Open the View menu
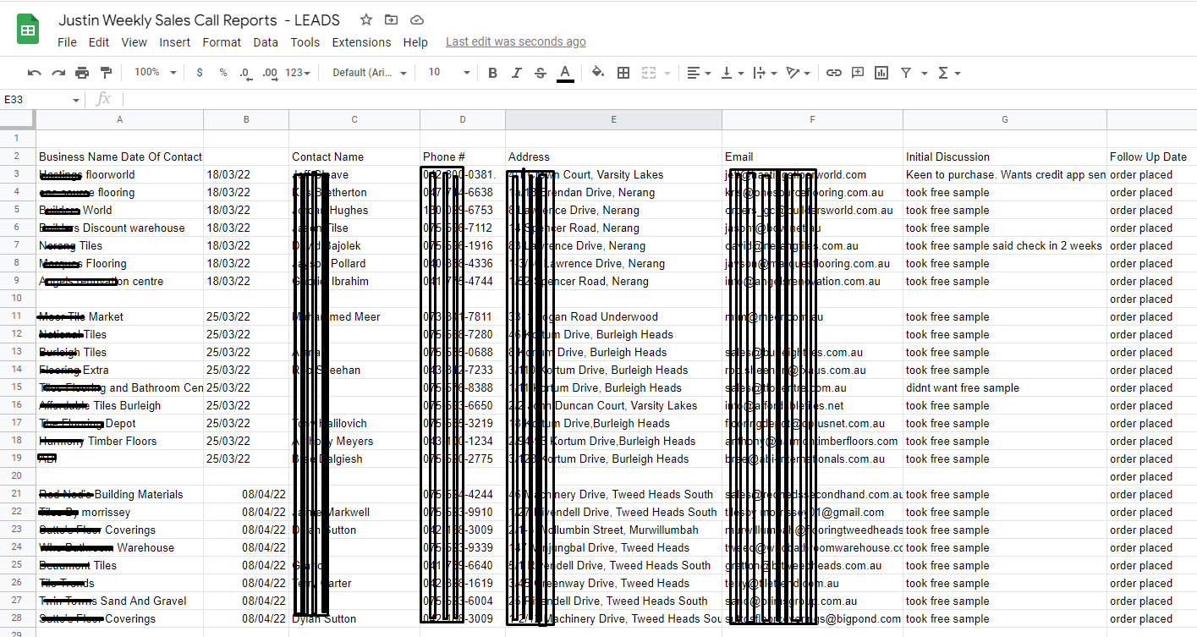The image size is (1197, 637). 135,42
